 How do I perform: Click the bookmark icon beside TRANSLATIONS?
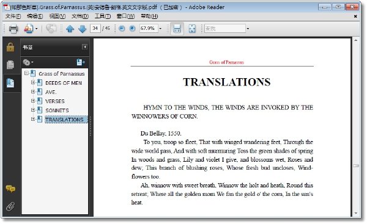pos(40,119)
